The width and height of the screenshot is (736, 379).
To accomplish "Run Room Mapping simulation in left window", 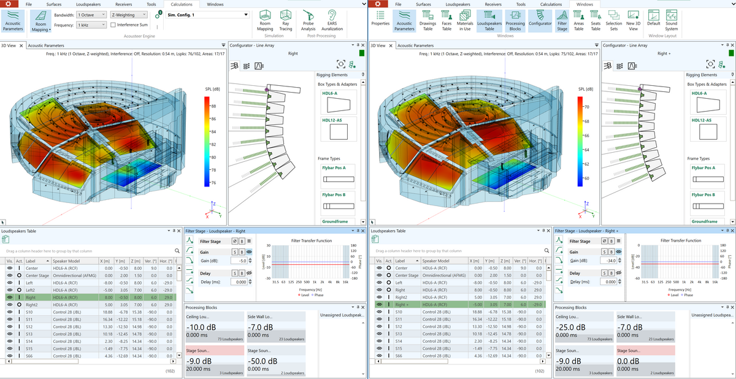I will (x=265, y=21).
